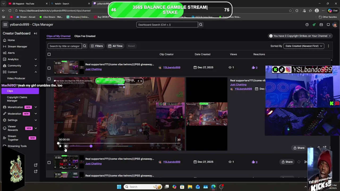Collapse the Creator Dashboard sidebar
This screenshot has width=340, height=191.
(x=35, y=33)
